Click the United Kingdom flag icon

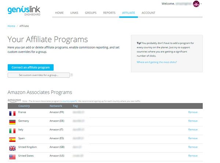(12, 148)
